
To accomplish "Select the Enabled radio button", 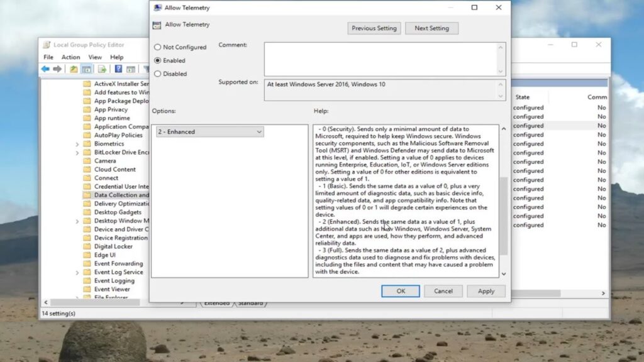I will pos(158,60).
